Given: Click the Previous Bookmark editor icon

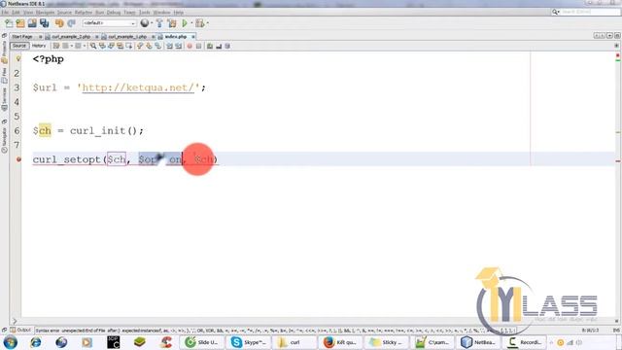Looking at the screenshot, I should (140, 46).
